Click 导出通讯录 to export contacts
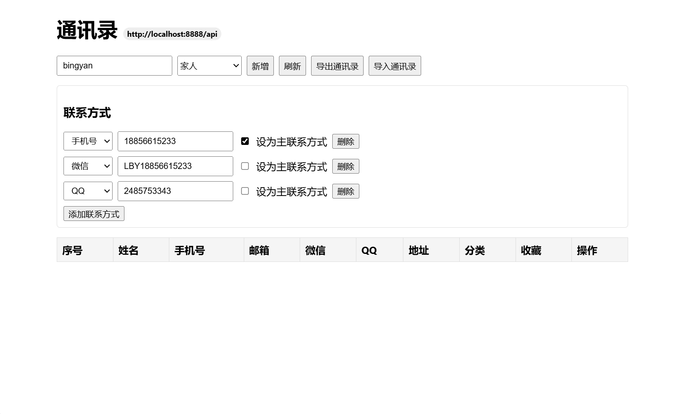The image size is (684, 414). point(337,66)
